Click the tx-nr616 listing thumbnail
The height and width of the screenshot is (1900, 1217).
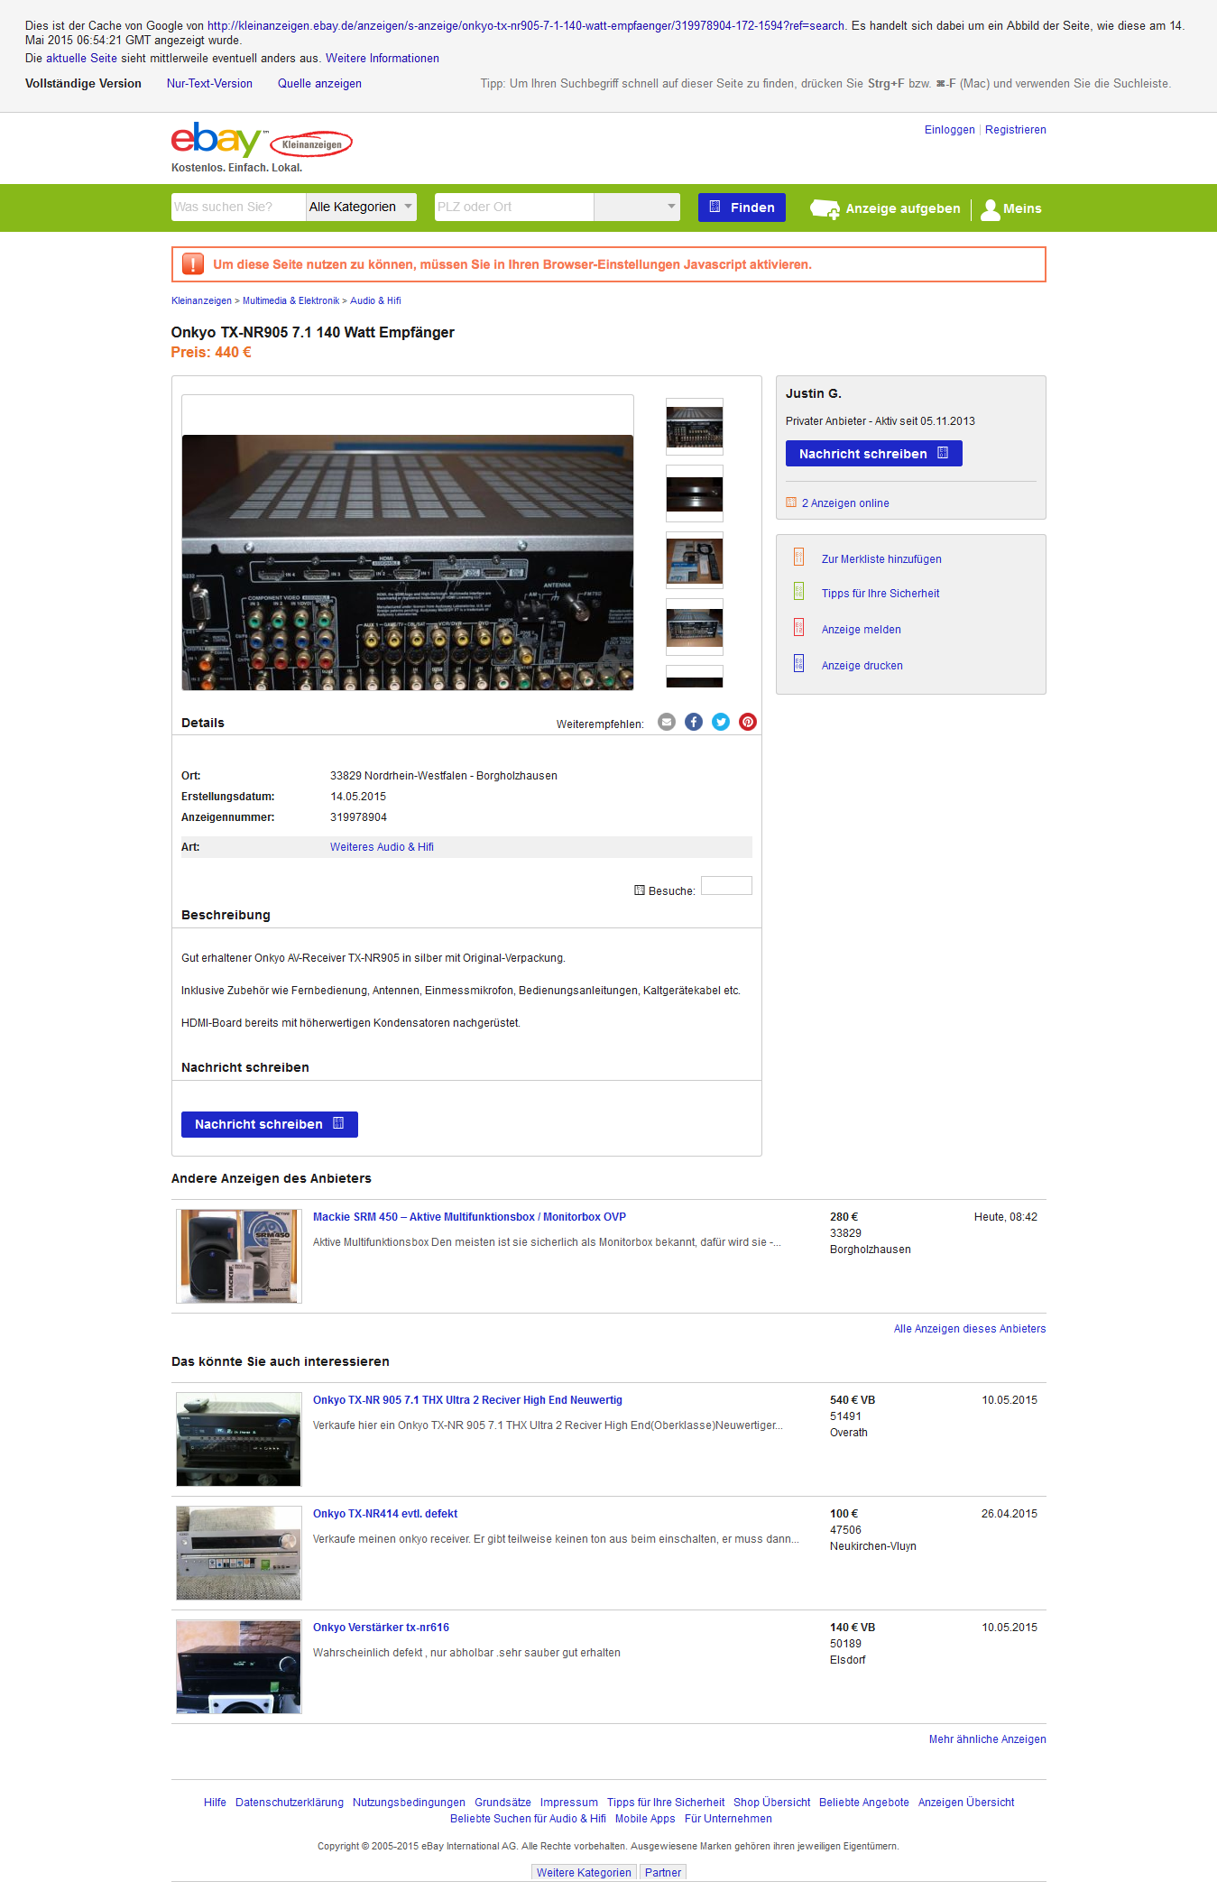(239, 1666)
